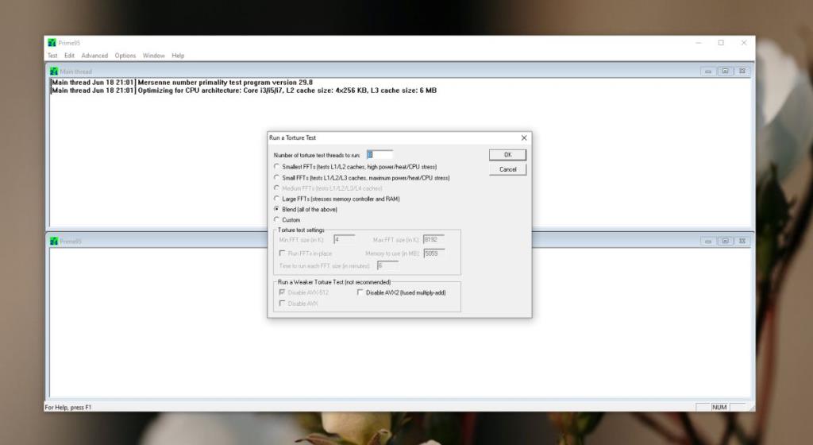Select the Custom torture test option
813x445 pixels.
pyautogui.click(x=276, y=220)
